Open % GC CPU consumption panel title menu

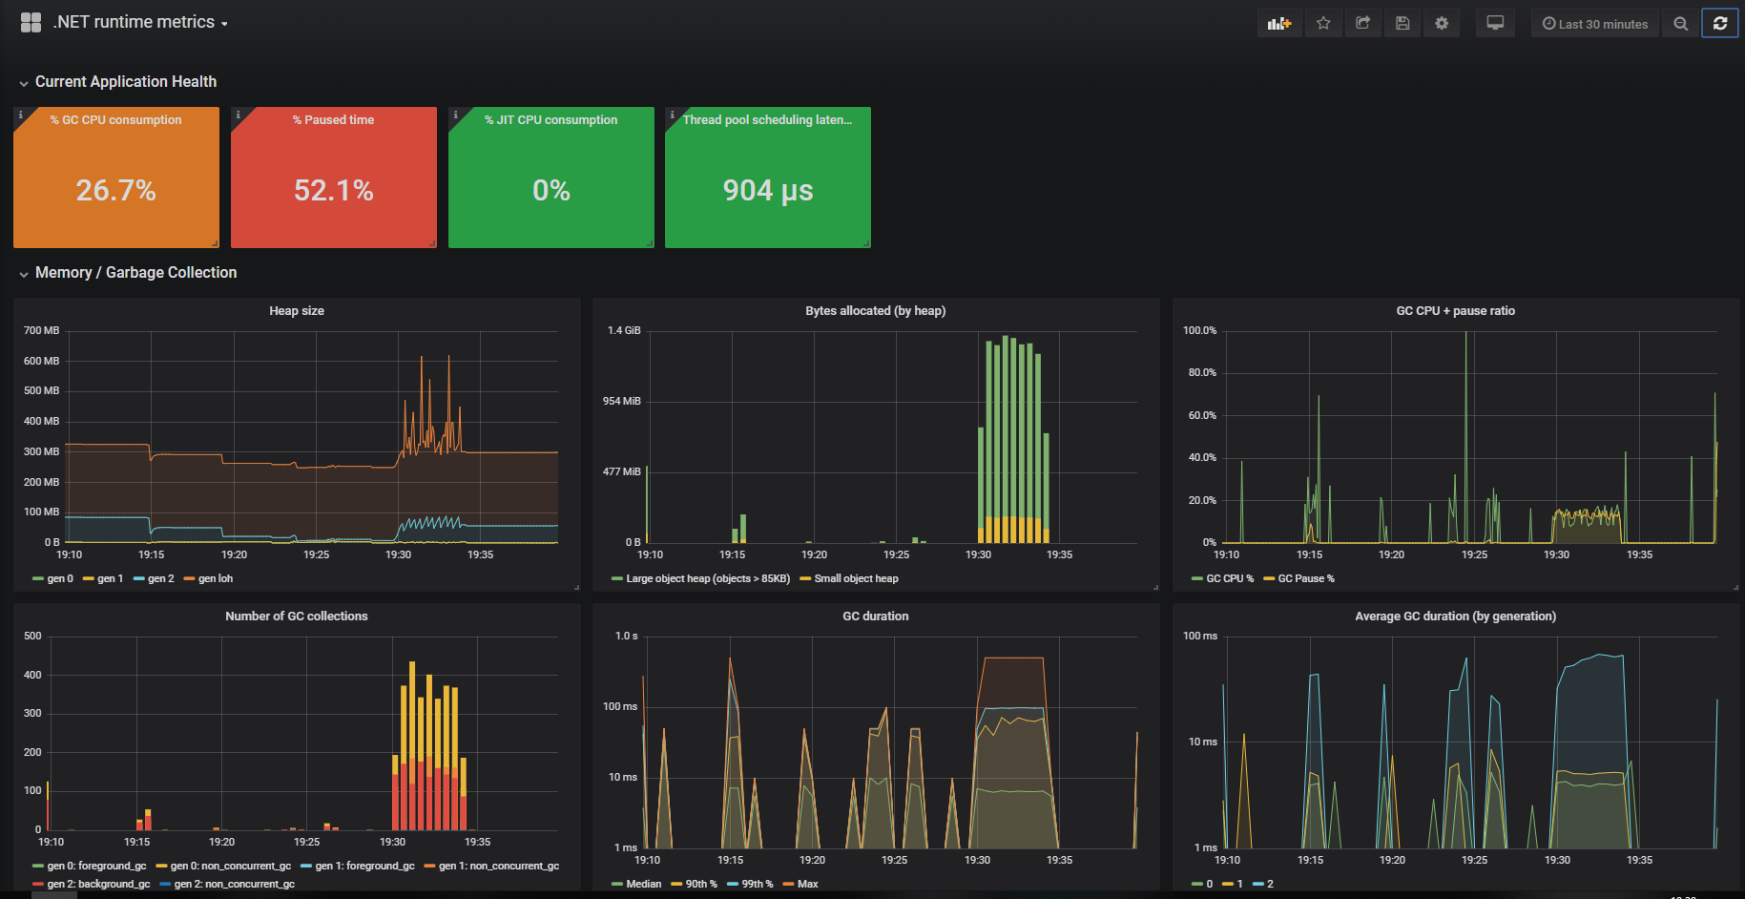coord(116,120)
